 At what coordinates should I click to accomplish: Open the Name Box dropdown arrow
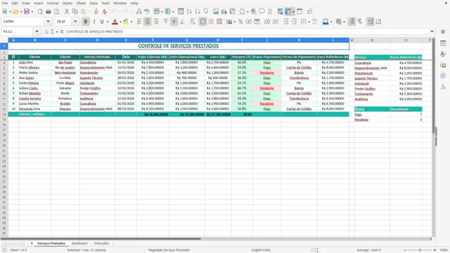point(37,32)
